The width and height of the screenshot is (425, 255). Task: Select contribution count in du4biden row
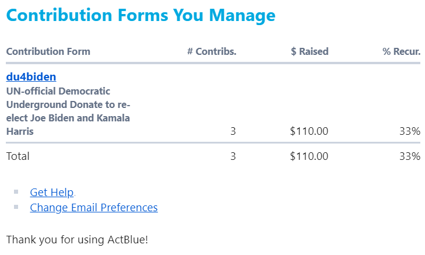233,132
